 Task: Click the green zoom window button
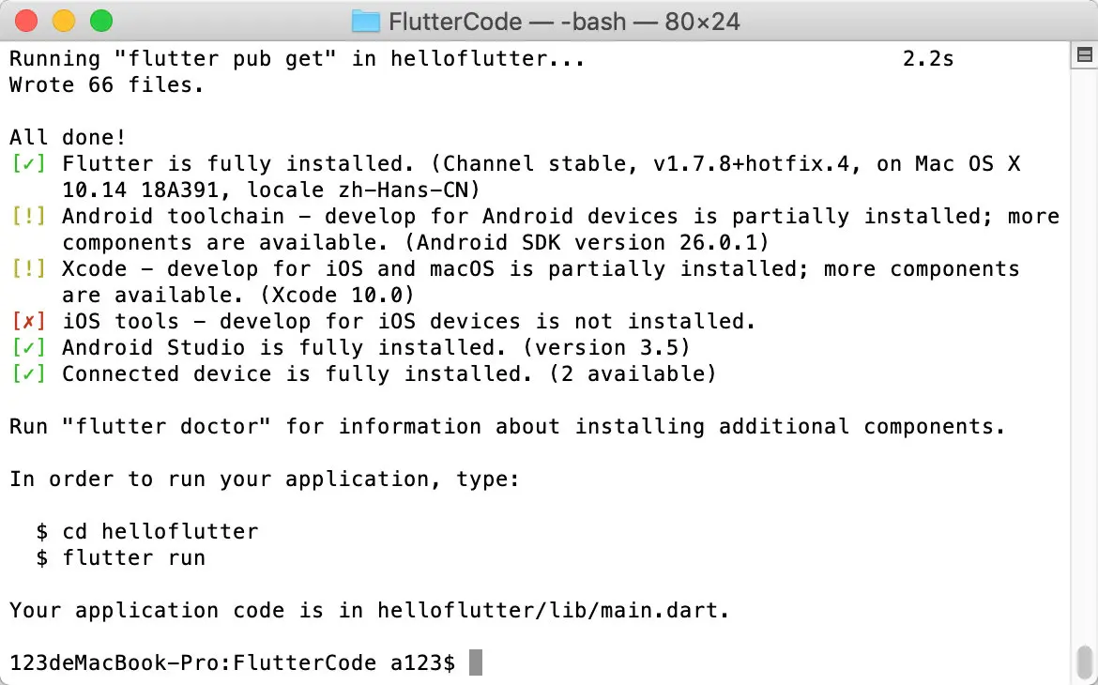101,21
